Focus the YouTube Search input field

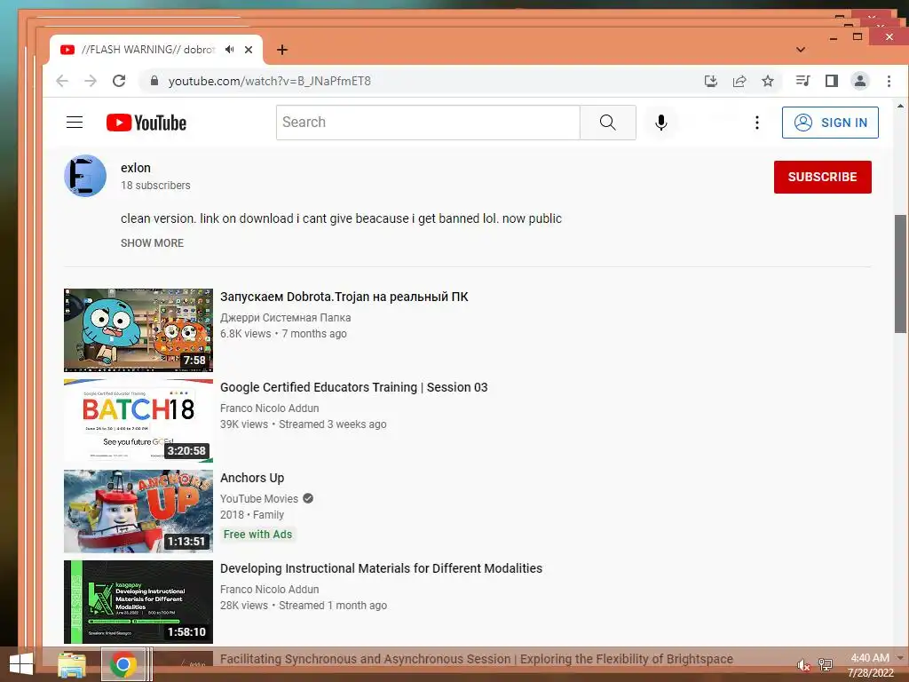428,123
